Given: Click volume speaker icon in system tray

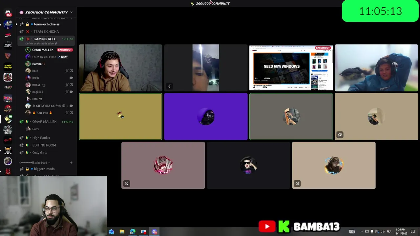Looking at the screenshot, I should pos(382,232).
